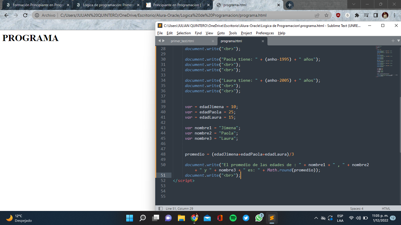The width and height of the screenshot is (401, 225).
Task: Open Microsoft Office from taskbar
Action: pos(220,218)
